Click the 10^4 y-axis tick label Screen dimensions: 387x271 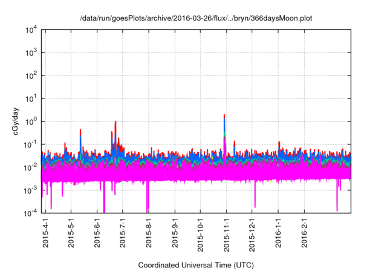[x=31, y=30]
